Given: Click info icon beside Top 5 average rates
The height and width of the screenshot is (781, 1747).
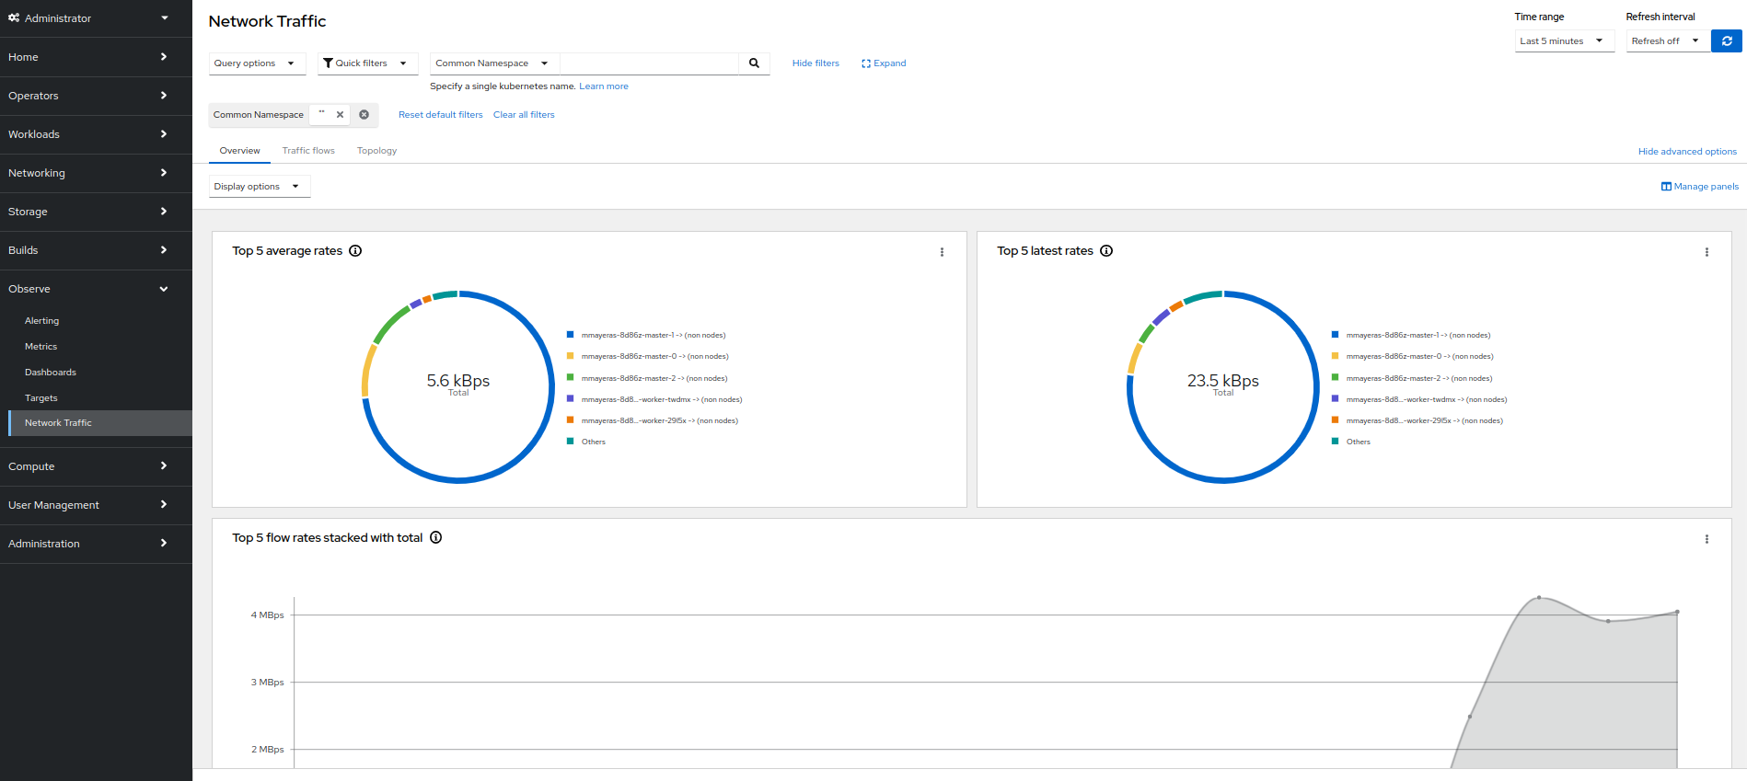Looking at the screenshot, I should [x=355, y=251].
